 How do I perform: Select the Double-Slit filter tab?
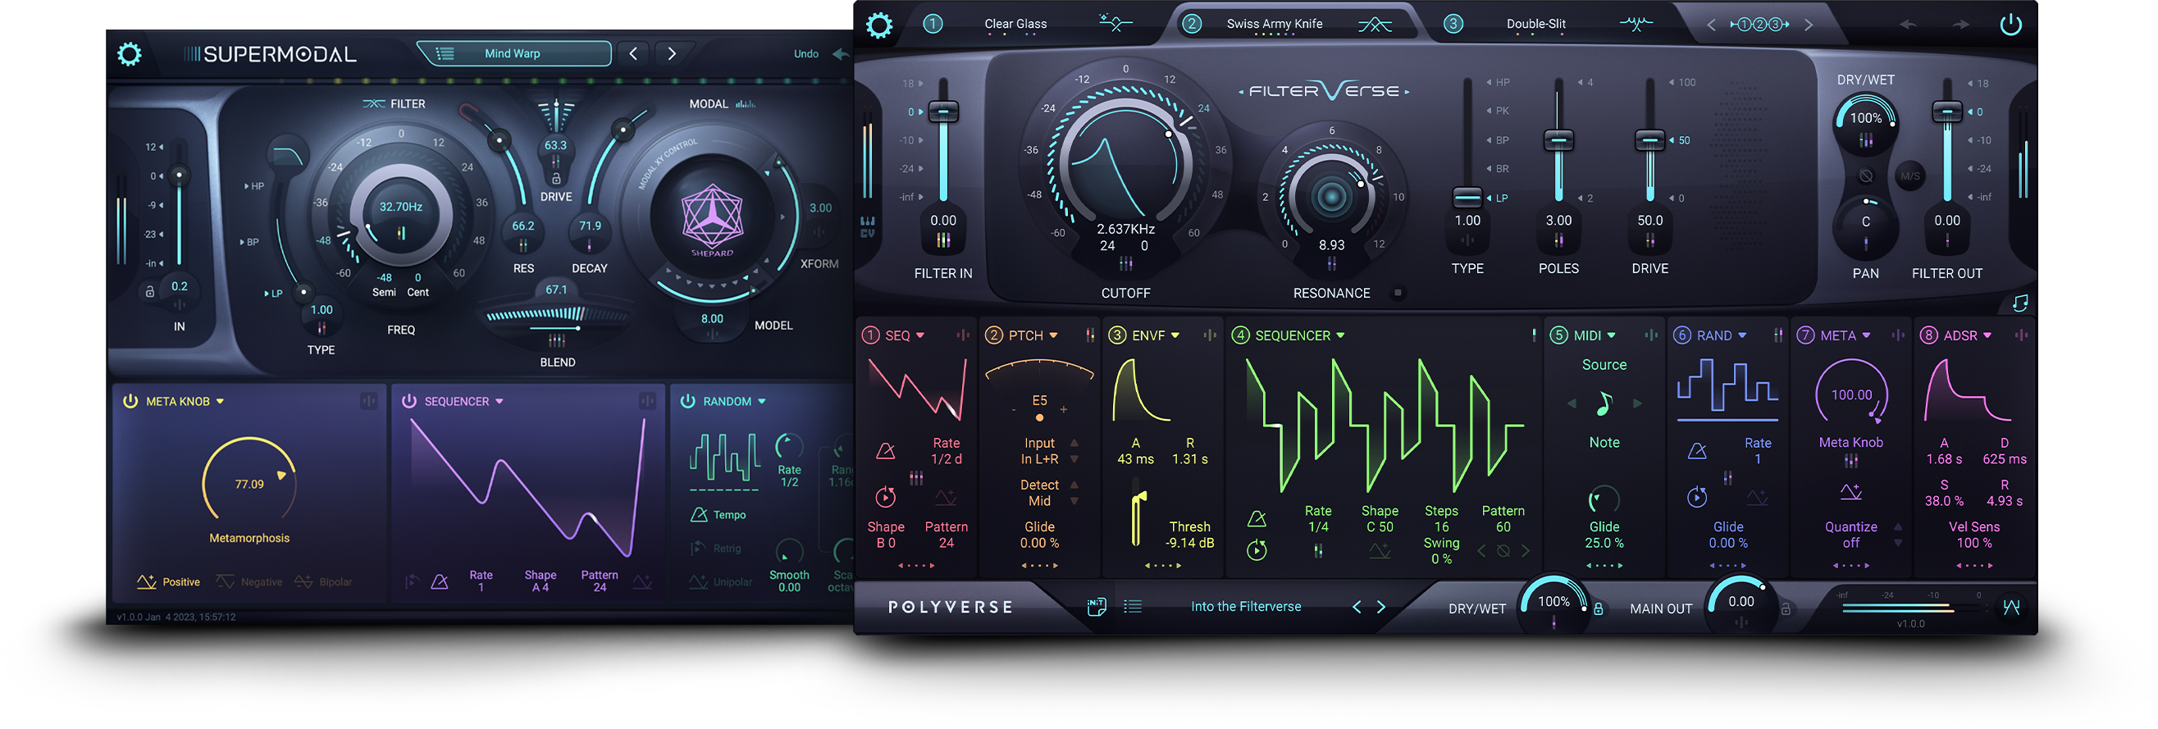pos(1535,25)
